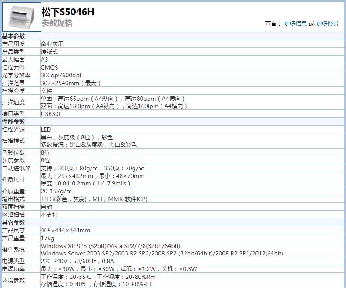Select the 厚度：0.04-0.2mm media thickness line
346x288 pixels.
86,183
